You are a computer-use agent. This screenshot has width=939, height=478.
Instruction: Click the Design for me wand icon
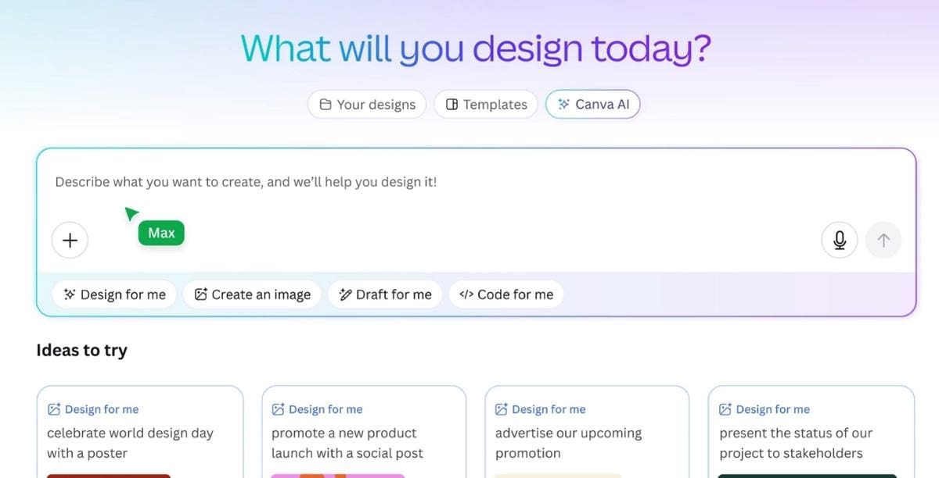[69, 294]
